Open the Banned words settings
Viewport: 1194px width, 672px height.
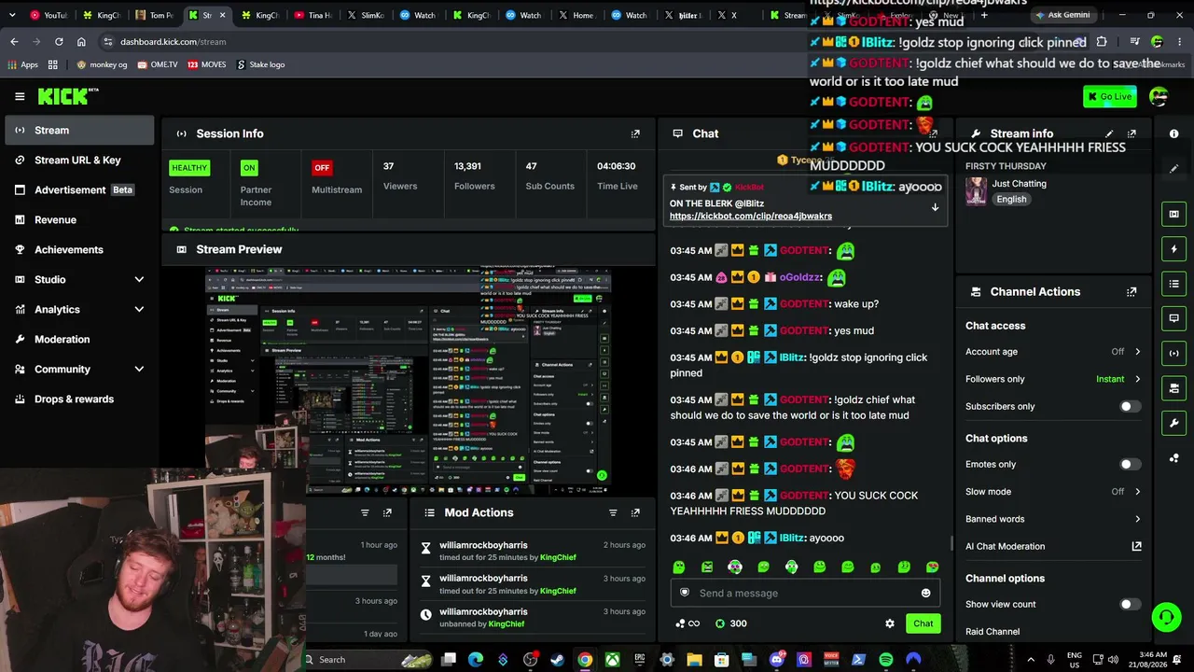(1053, 519)
